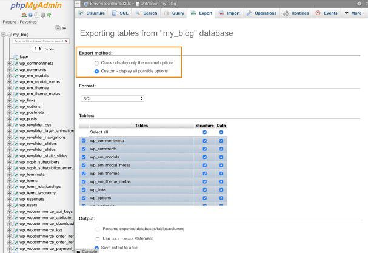
Task: Expand the wp_terms tree node
Action: tap(9, 181)
